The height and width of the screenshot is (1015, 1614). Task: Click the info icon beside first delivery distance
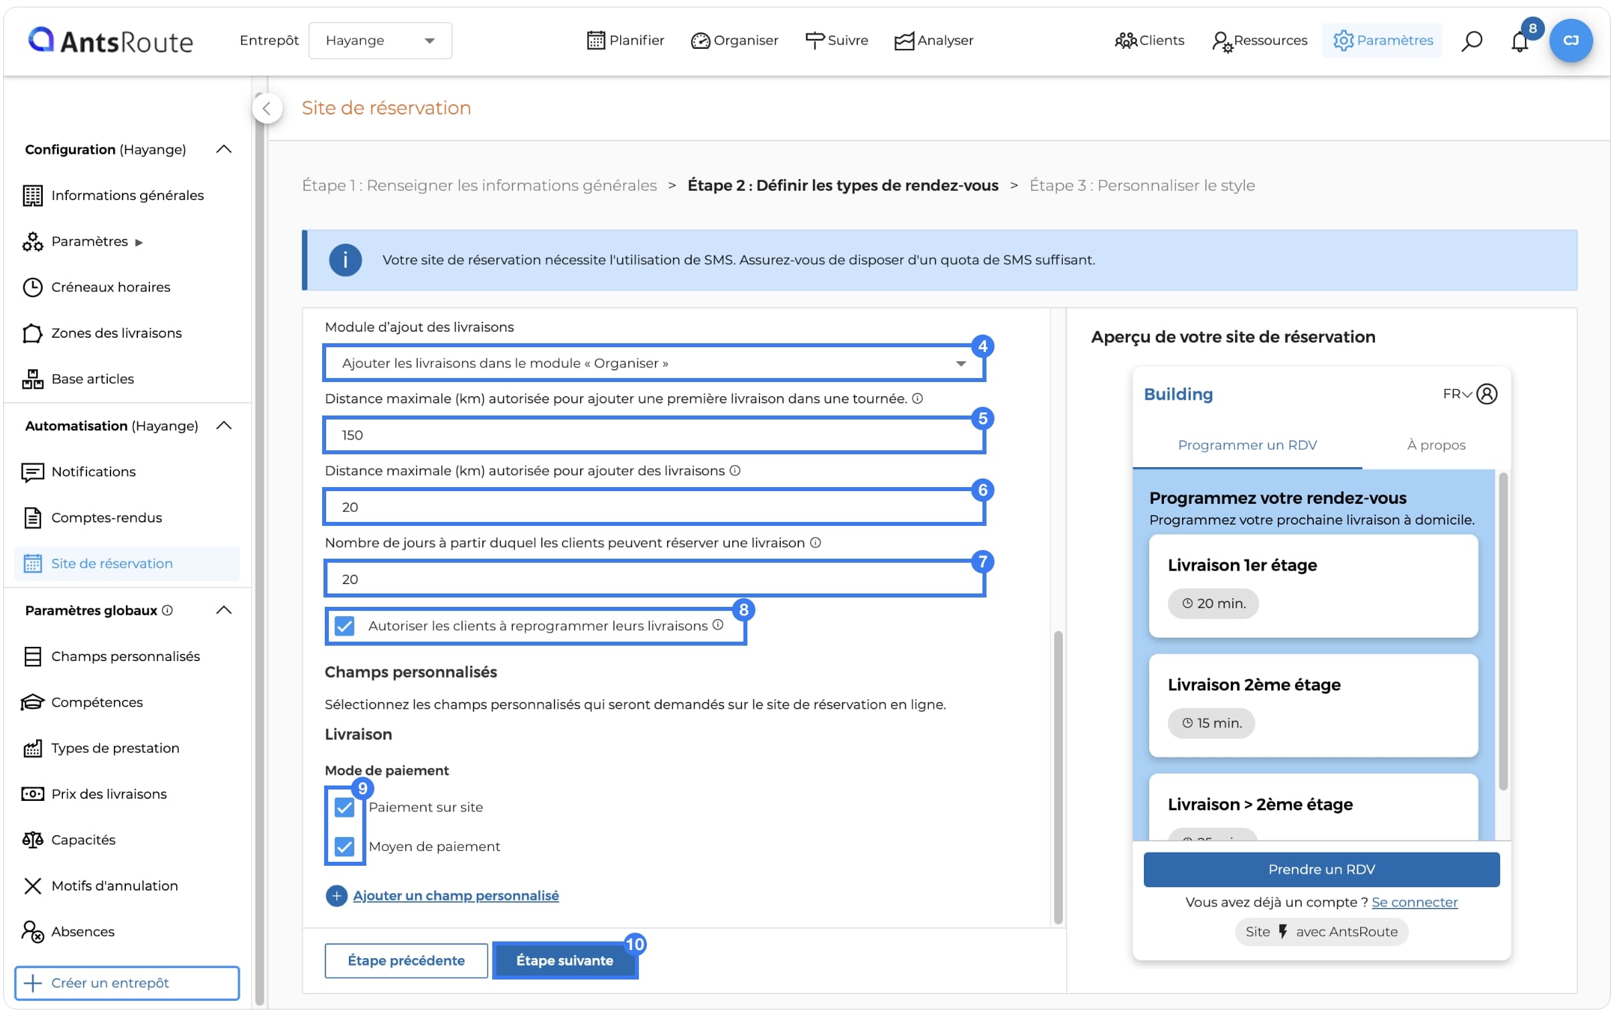tap(918, 399)
